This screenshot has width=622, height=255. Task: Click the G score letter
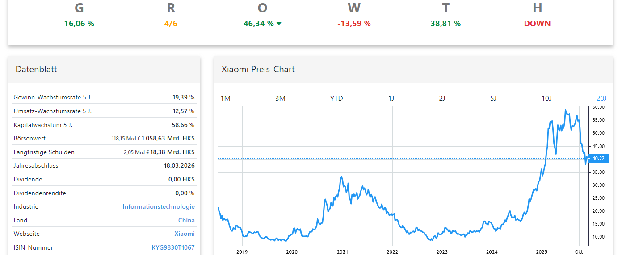click(x=79, y=8)
